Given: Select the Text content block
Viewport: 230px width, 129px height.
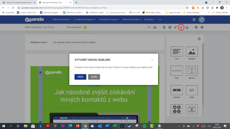Looking at the screenshot, I should 177,51.
